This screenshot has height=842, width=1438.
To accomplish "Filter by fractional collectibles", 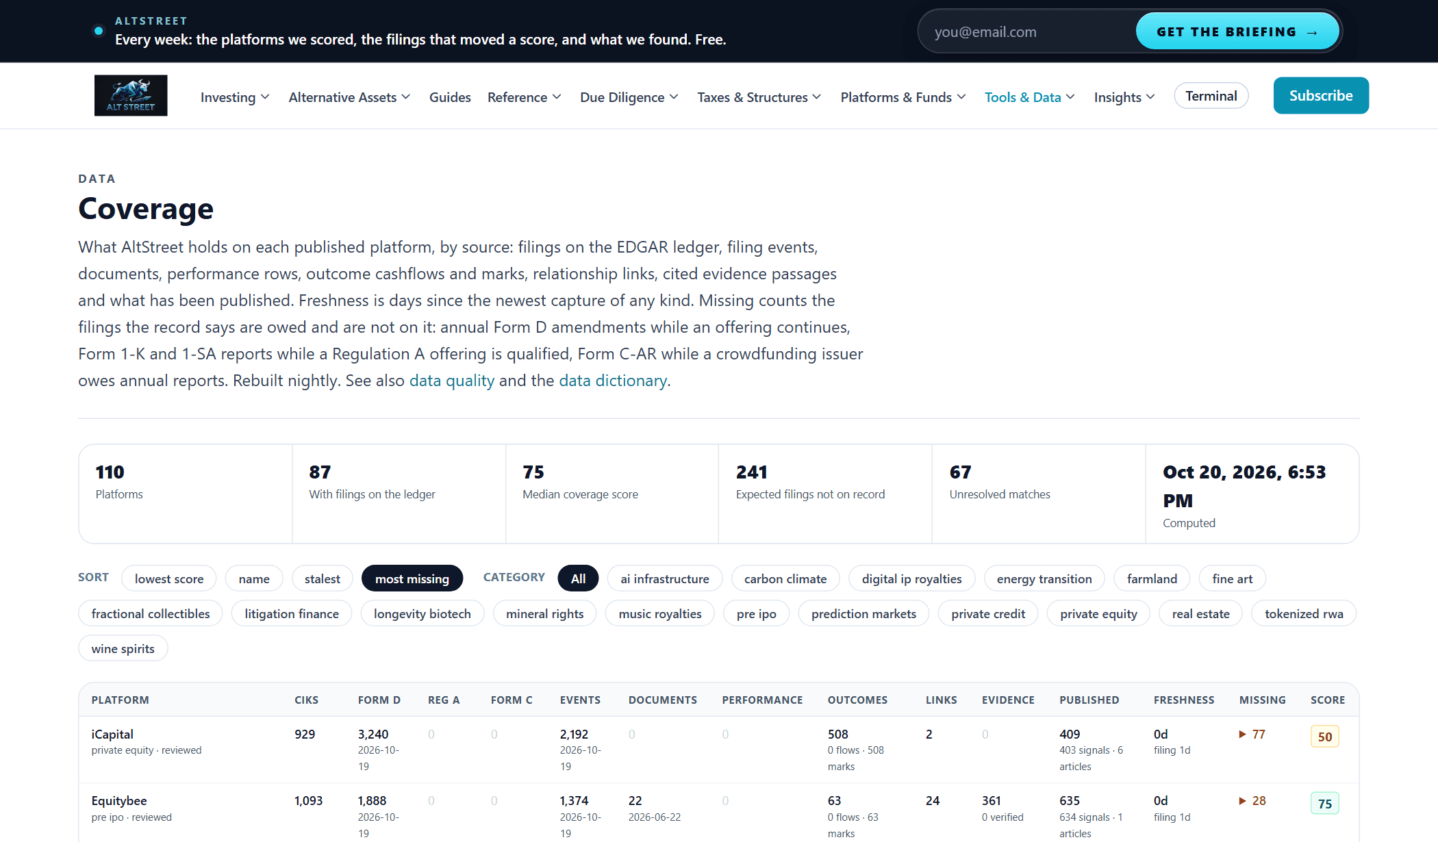I will 151,613.
